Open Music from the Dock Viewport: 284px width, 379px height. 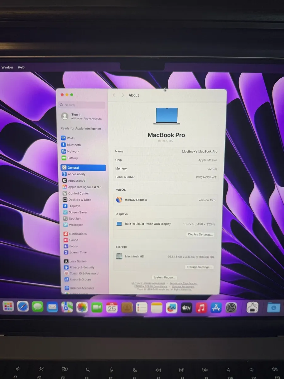(201, 308)
